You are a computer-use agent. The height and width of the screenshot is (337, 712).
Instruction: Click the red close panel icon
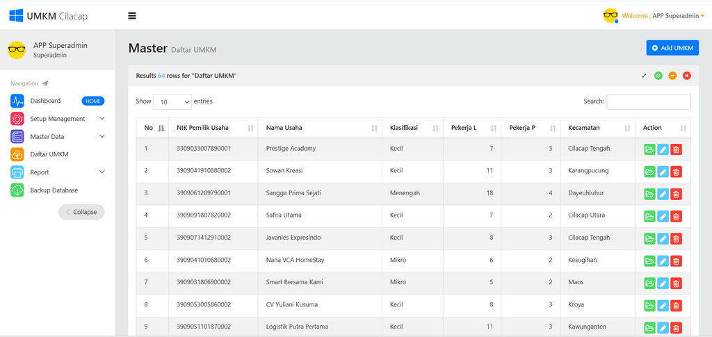point(686,76)
